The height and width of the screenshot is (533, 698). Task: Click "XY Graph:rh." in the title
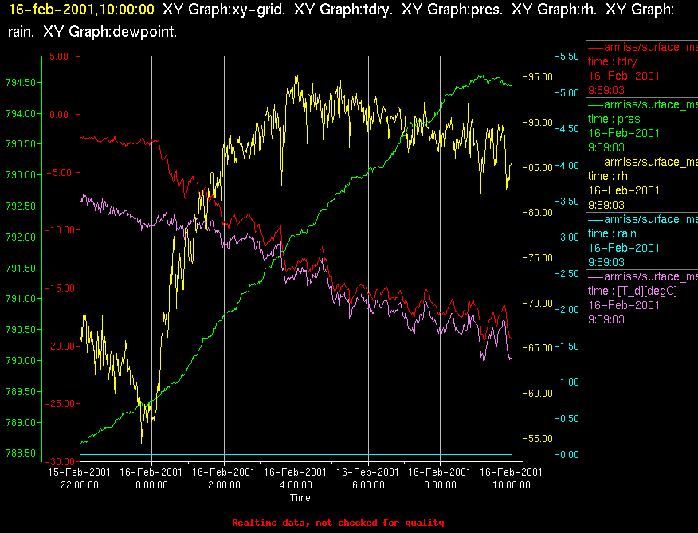[x=555, y=10]
